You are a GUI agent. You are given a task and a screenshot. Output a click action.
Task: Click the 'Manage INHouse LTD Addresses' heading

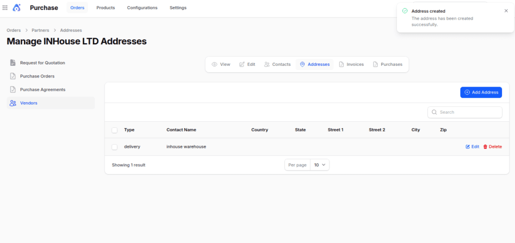point(76,41)
